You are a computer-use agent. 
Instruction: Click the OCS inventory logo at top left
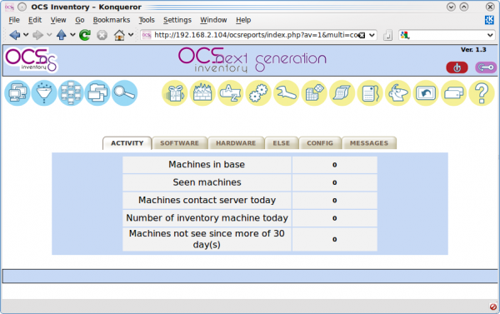[x=32, y=60]
